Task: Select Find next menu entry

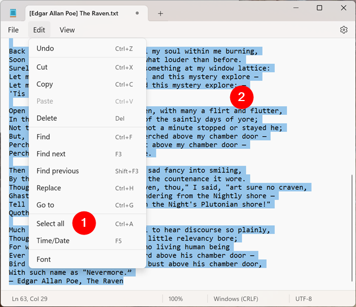Action: pos(87,154)
